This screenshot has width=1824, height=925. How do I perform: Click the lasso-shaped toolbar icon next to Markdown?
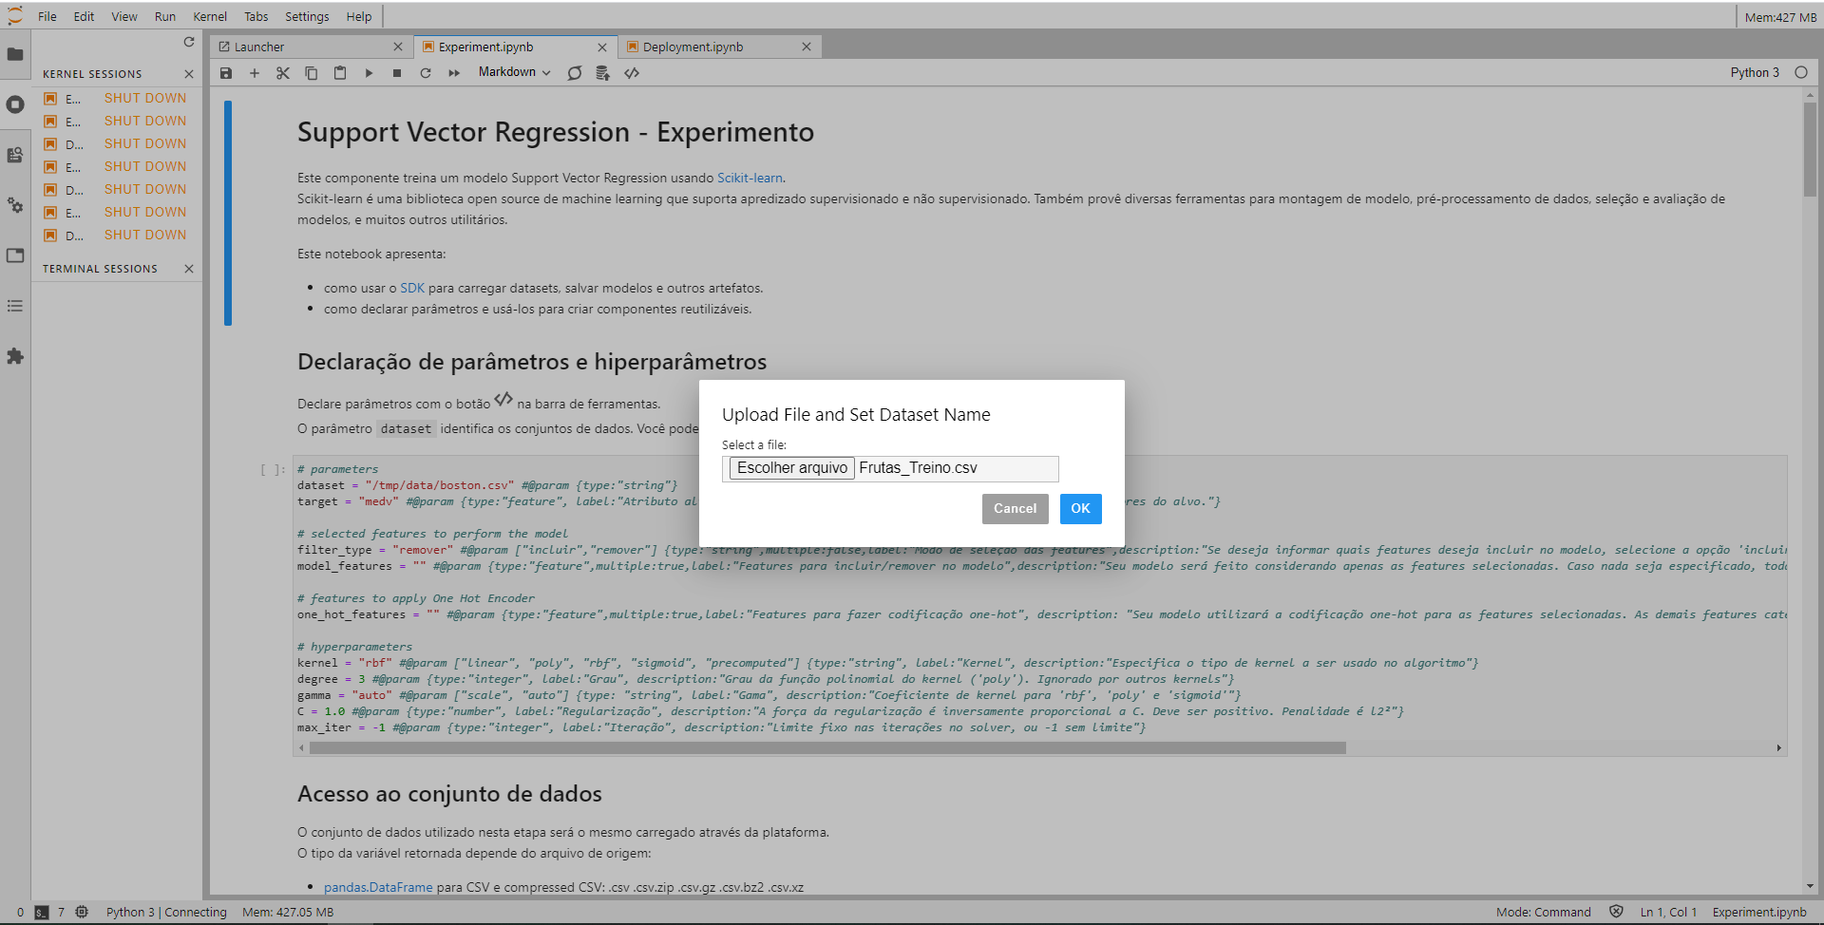[x=575, y=73]
